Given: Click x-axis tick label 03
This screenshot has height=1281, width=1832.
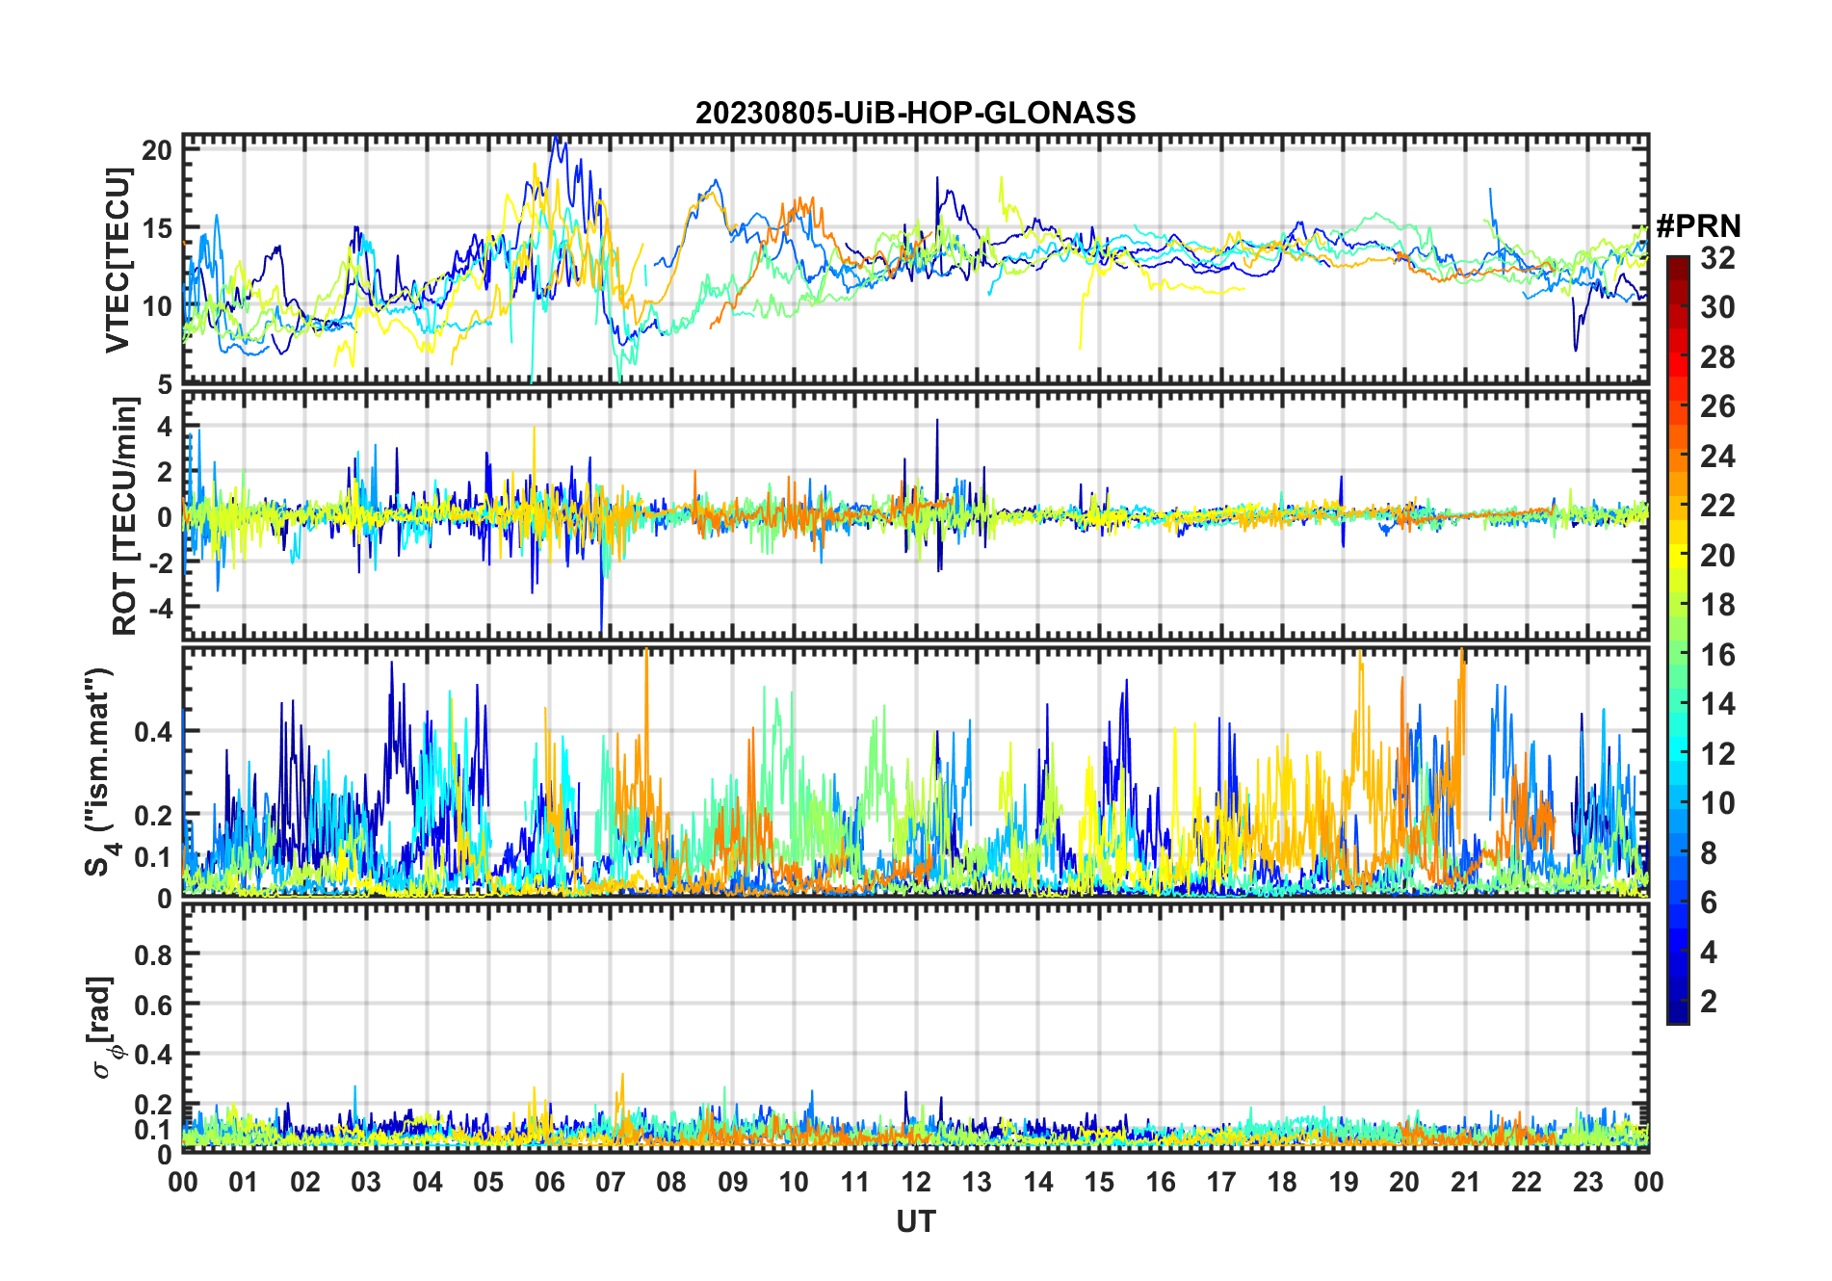Looking at the screenshot, I should click(366, 1182).
